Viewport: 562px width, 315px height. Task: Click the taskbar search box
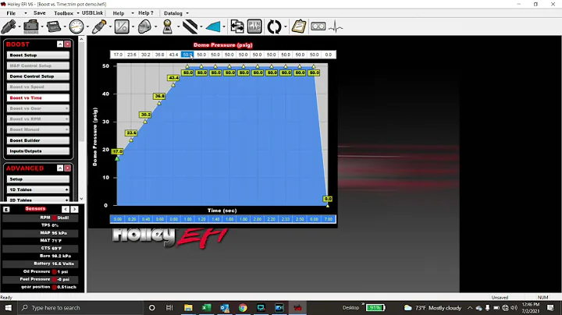pos(80,308)
